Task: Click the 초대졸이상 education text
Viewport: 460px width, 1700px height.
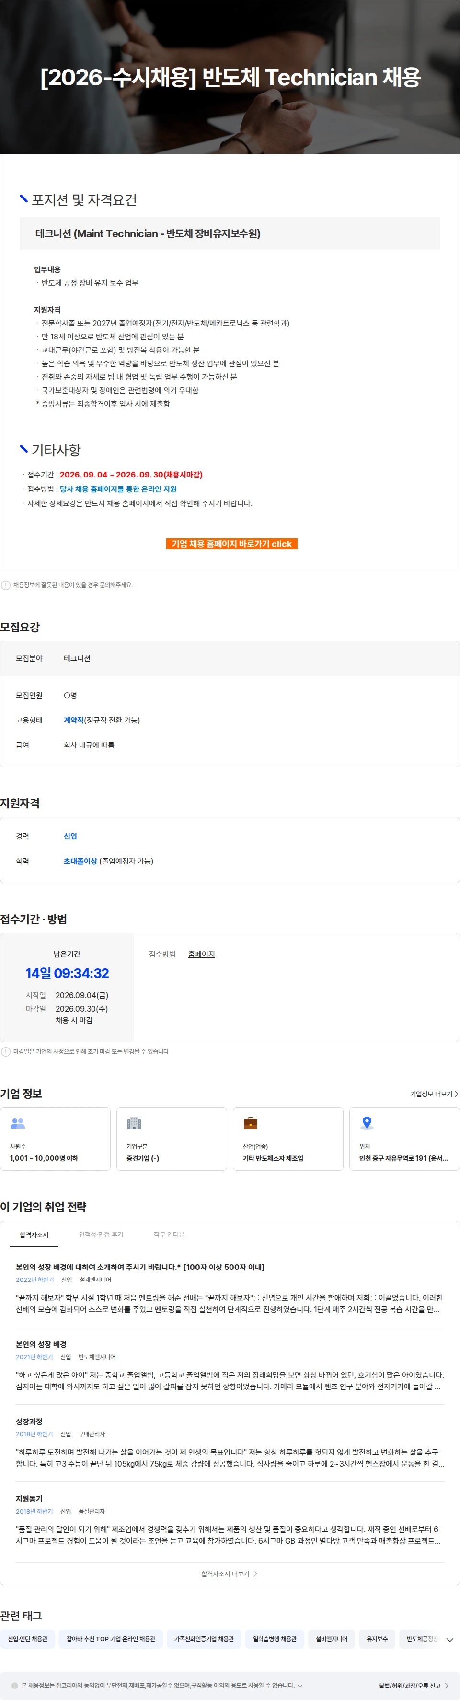Action: (80, 861)
